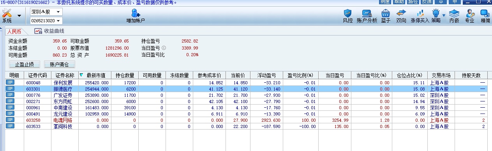Screen dimensions: 492x151
Task: Sort by 持股天数 column header
Action: tap(471, 75)
